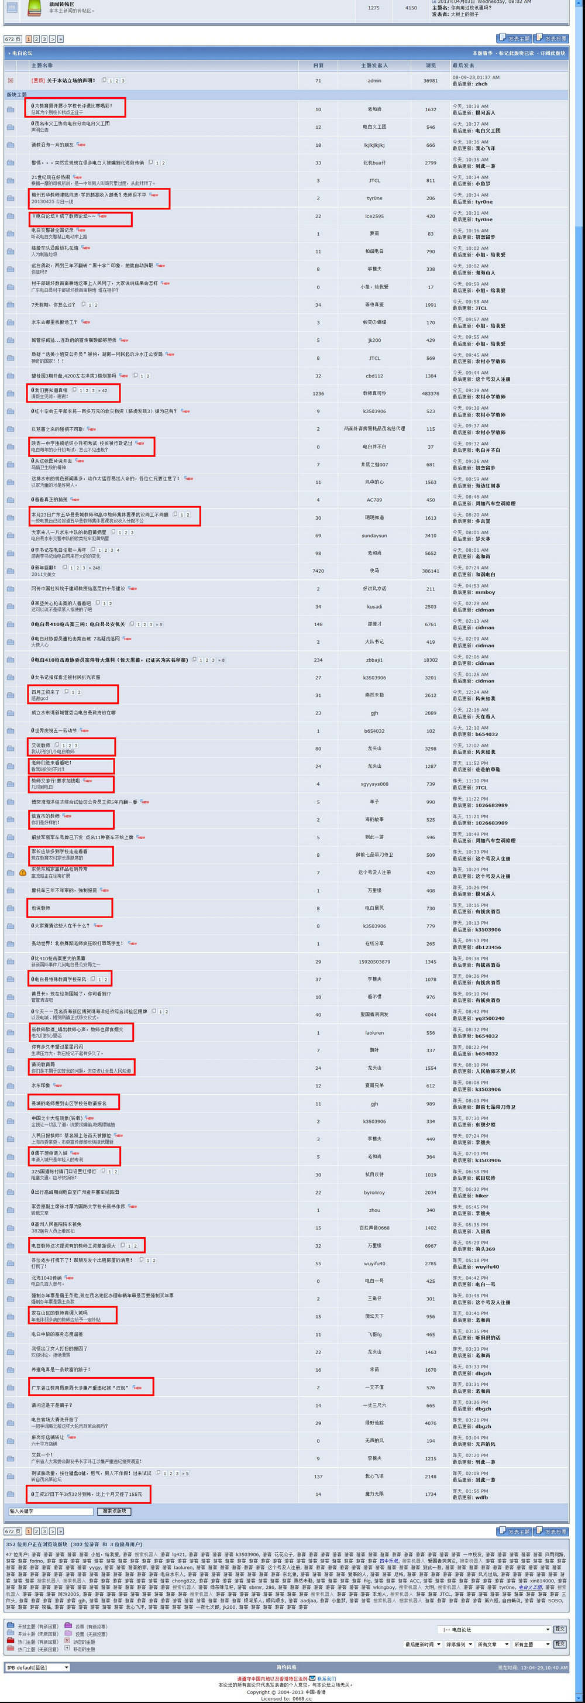Open the IPB default skin selector

pos(37,1667)
